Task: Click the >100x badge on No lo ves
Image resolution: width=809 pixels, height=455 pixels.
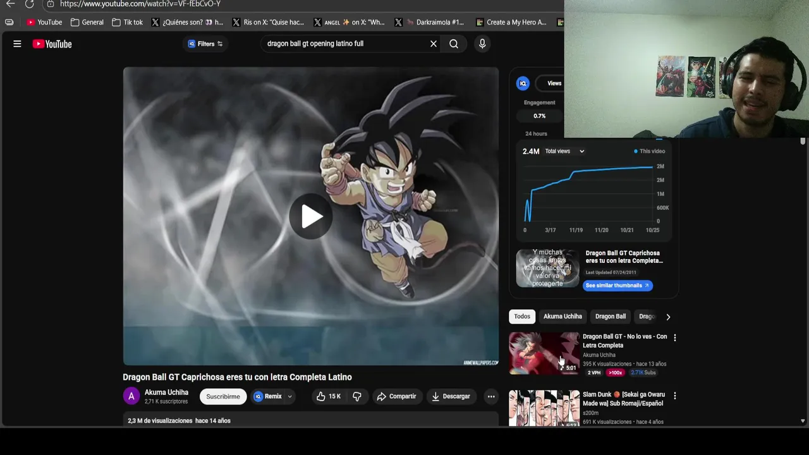Action: (x=616, y=373)
